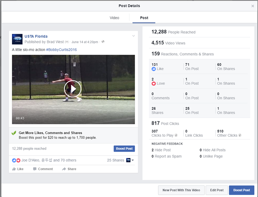
Task: Open the #BobbyCurtis2016 hashtag link
Action: 61,50
